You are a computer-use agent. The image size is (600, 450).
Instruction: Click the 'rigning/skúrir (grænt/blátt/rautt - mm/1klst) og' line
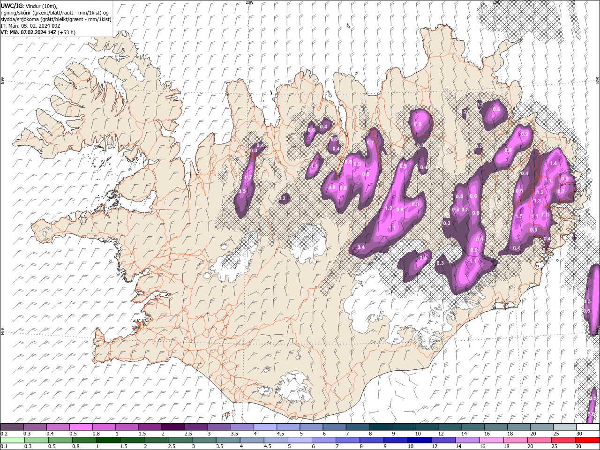pos(55,13)
